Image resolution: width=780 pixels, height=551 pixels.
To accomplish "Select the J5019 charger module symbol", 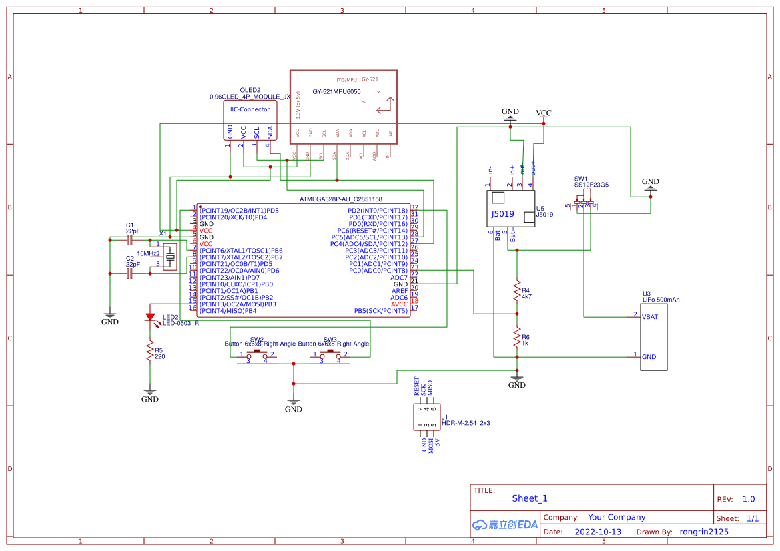I will (510, 207).
